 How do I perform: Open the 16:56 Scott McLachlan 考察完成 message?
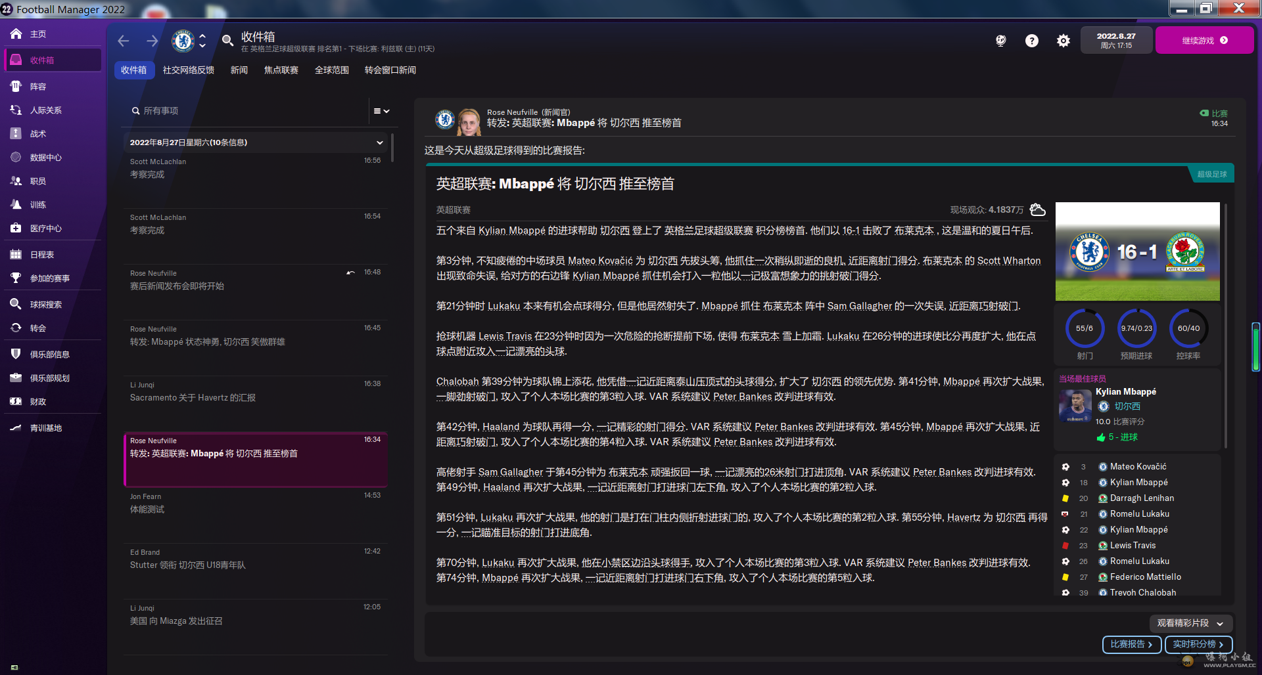click(256, 181)
